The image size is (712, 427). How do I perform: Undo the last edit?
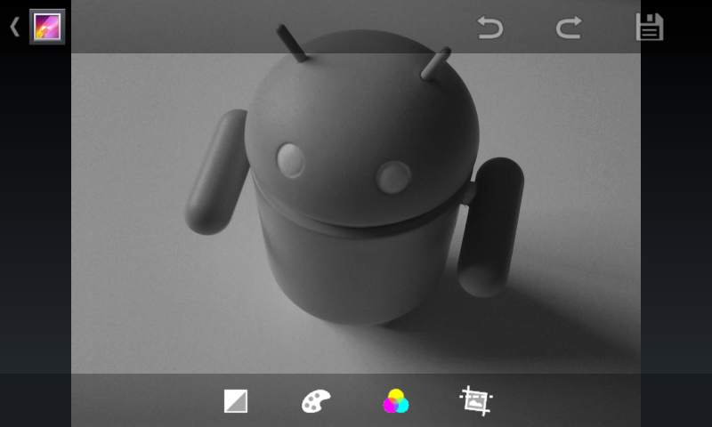490,28
